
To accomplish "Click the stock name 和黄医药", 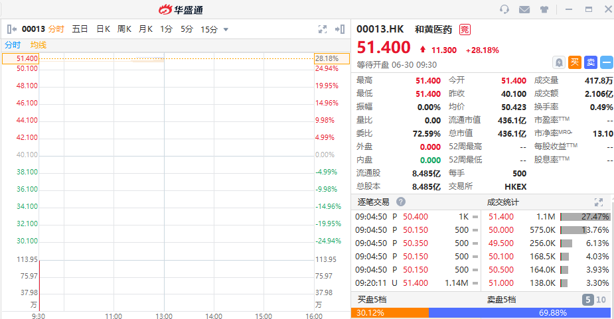I will 433,29.
